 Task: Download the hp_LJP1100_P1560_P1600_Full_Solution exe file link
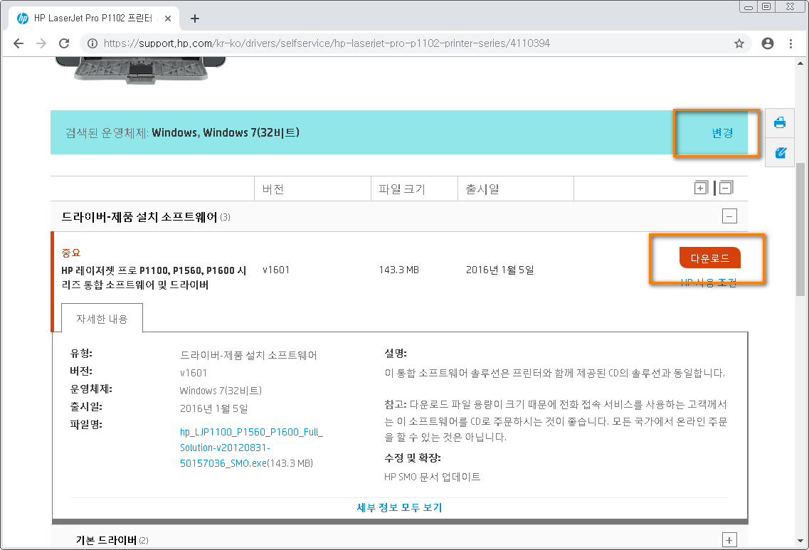(251, 448)
